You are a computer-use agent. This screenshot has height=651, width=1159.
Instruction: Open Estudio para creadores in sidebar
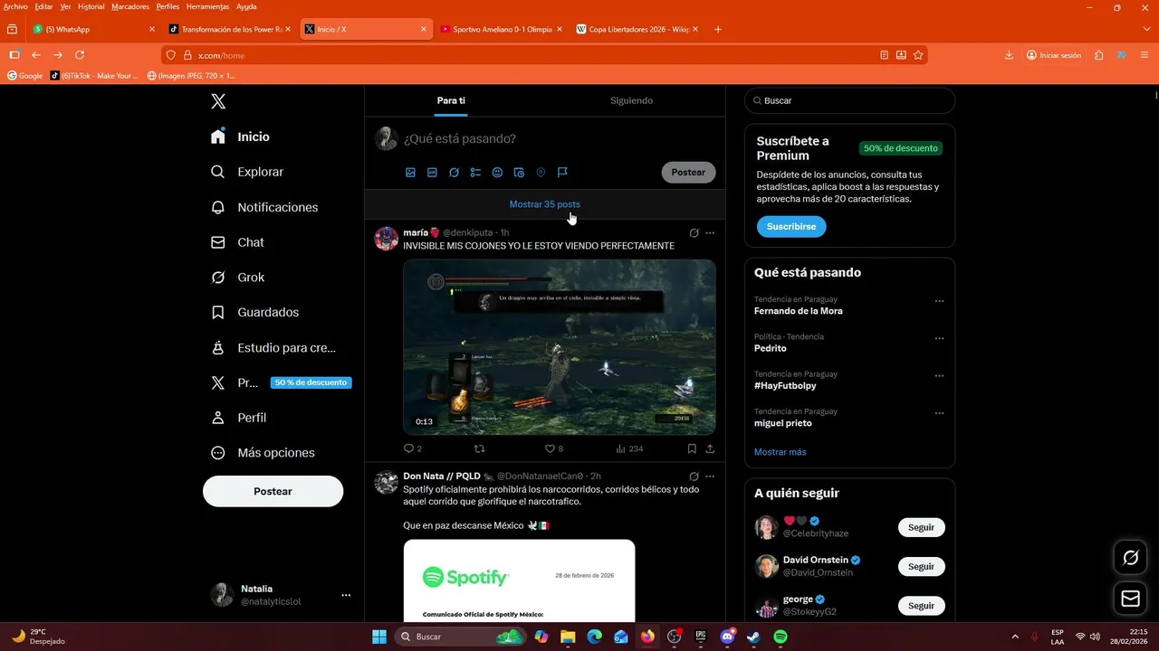[273, 347]
